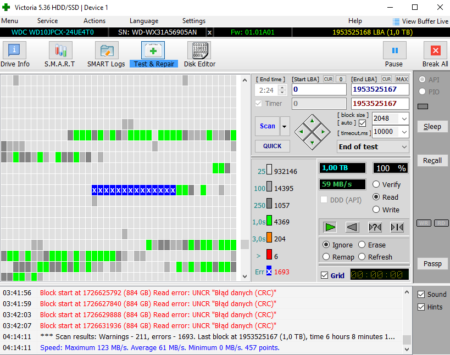This screenshot has height=355, width=450.
Task: Open the Scan button dropdown arrow
Action: (285, 126)
